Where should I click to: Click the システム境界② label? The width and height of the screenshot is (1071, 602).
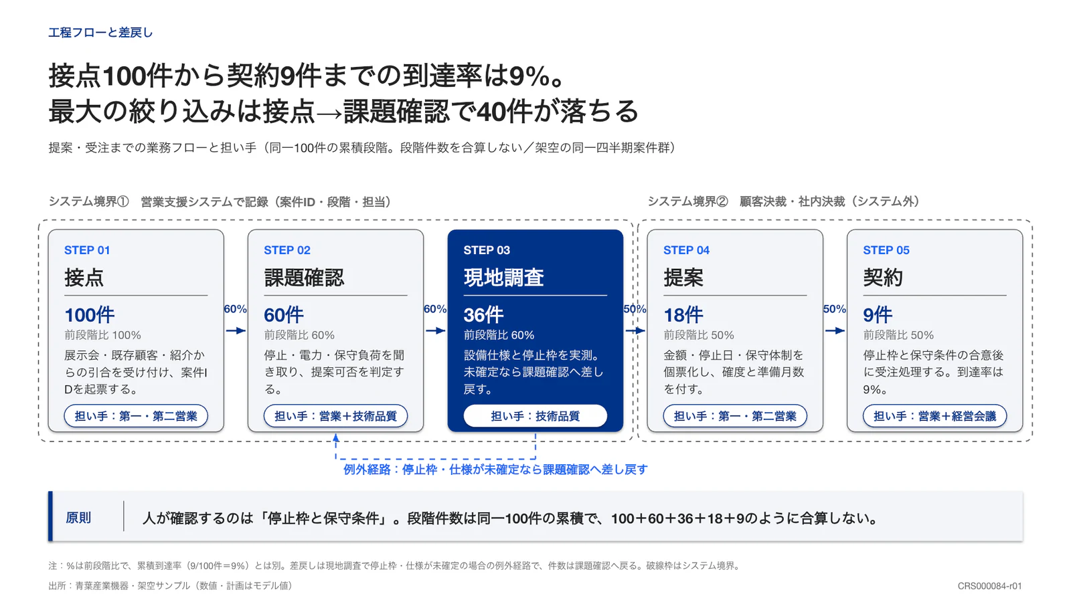(784, 201)
